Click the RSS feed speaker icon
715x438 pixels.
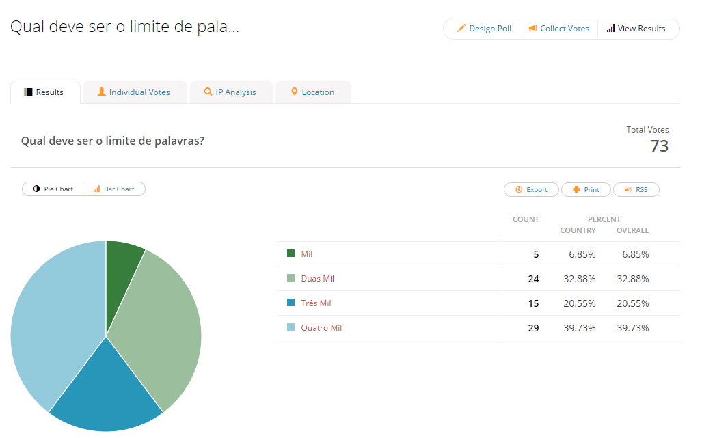(x=628, y=190)
